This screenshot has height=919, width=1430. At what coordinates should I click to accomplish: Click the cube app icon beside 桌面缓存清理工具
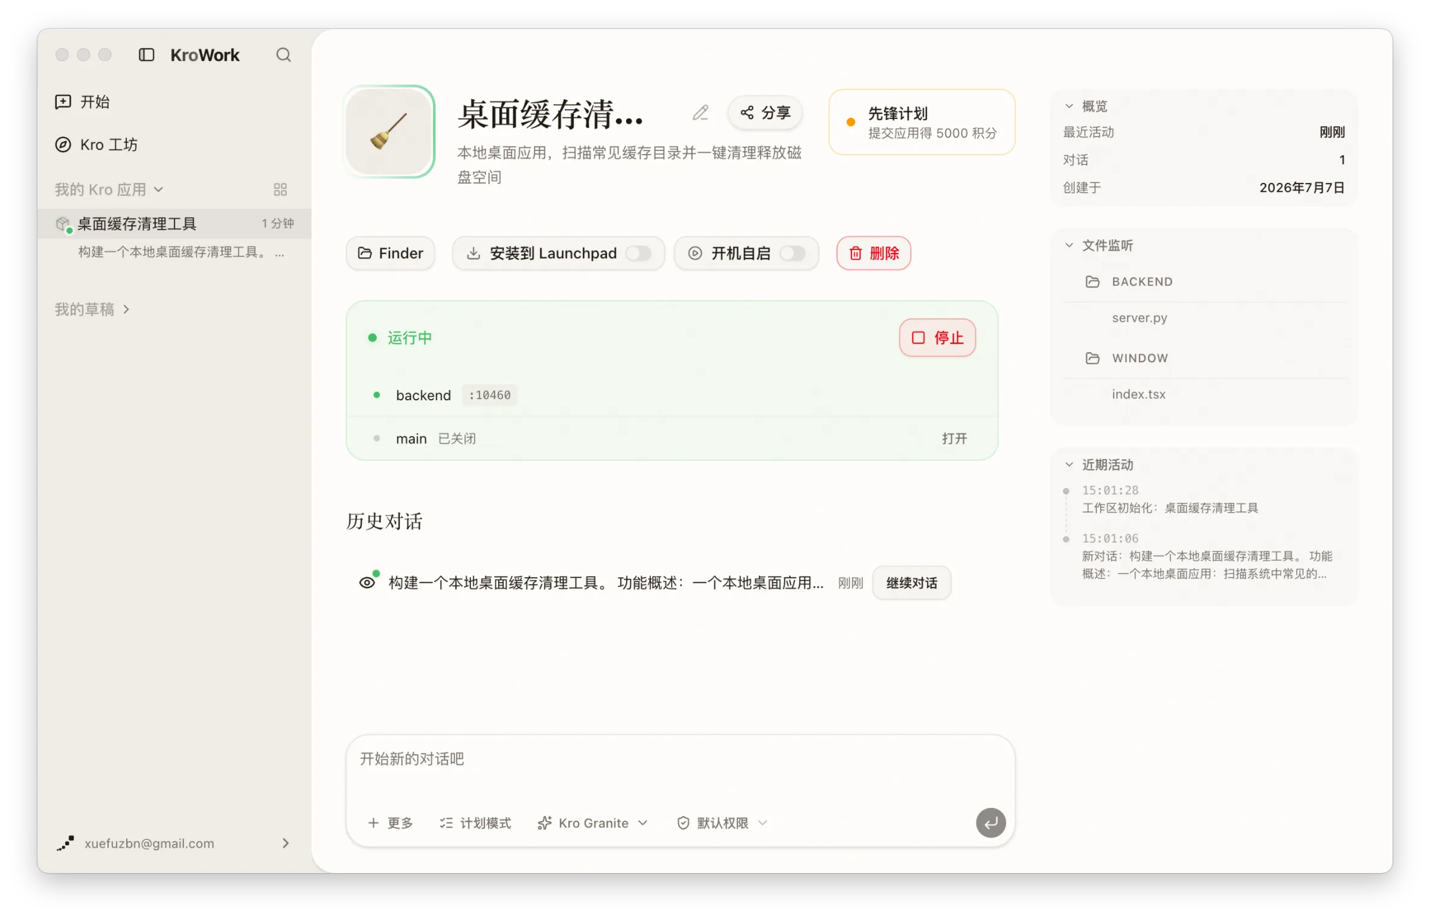click(63, 225)
